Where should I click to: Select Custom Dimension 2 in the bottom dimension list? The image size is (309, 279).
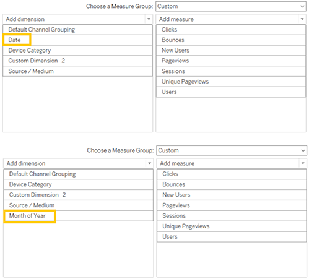pos(79,195)
